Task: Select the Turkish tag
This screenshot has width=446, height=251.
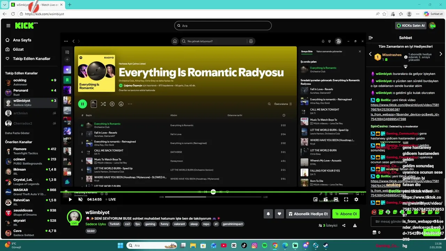Action: click(114, 224)
